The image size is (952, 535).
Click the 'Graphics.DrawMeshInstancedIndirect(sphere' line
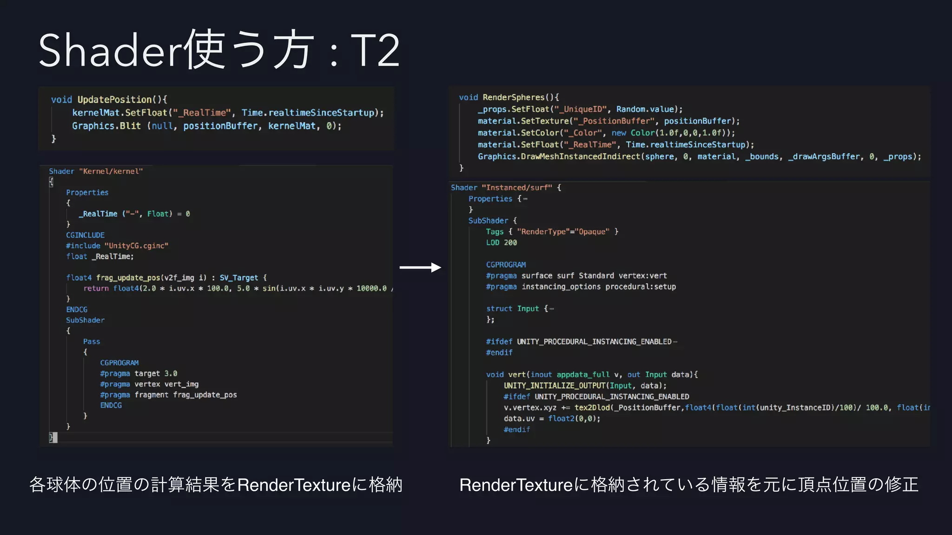(700, 157)
